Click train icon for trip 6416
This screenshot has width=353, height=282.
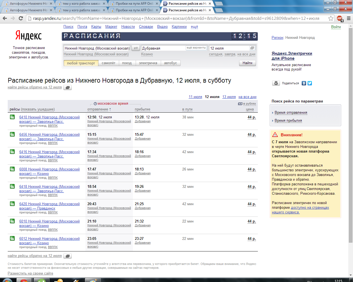(12, 152)
